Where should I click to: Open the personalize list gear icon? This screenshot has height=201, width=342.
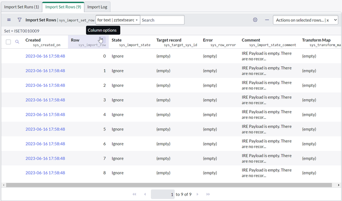pyautogui.click(x=255, y=20)
